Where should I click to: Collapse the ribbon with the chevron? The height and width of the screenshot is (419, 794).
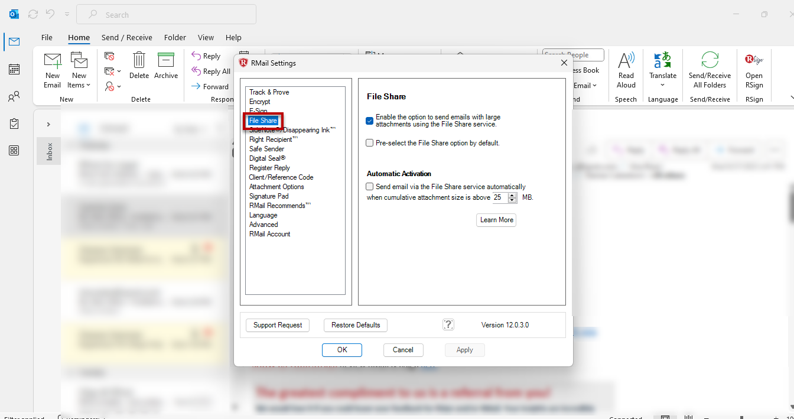[791, 98]
